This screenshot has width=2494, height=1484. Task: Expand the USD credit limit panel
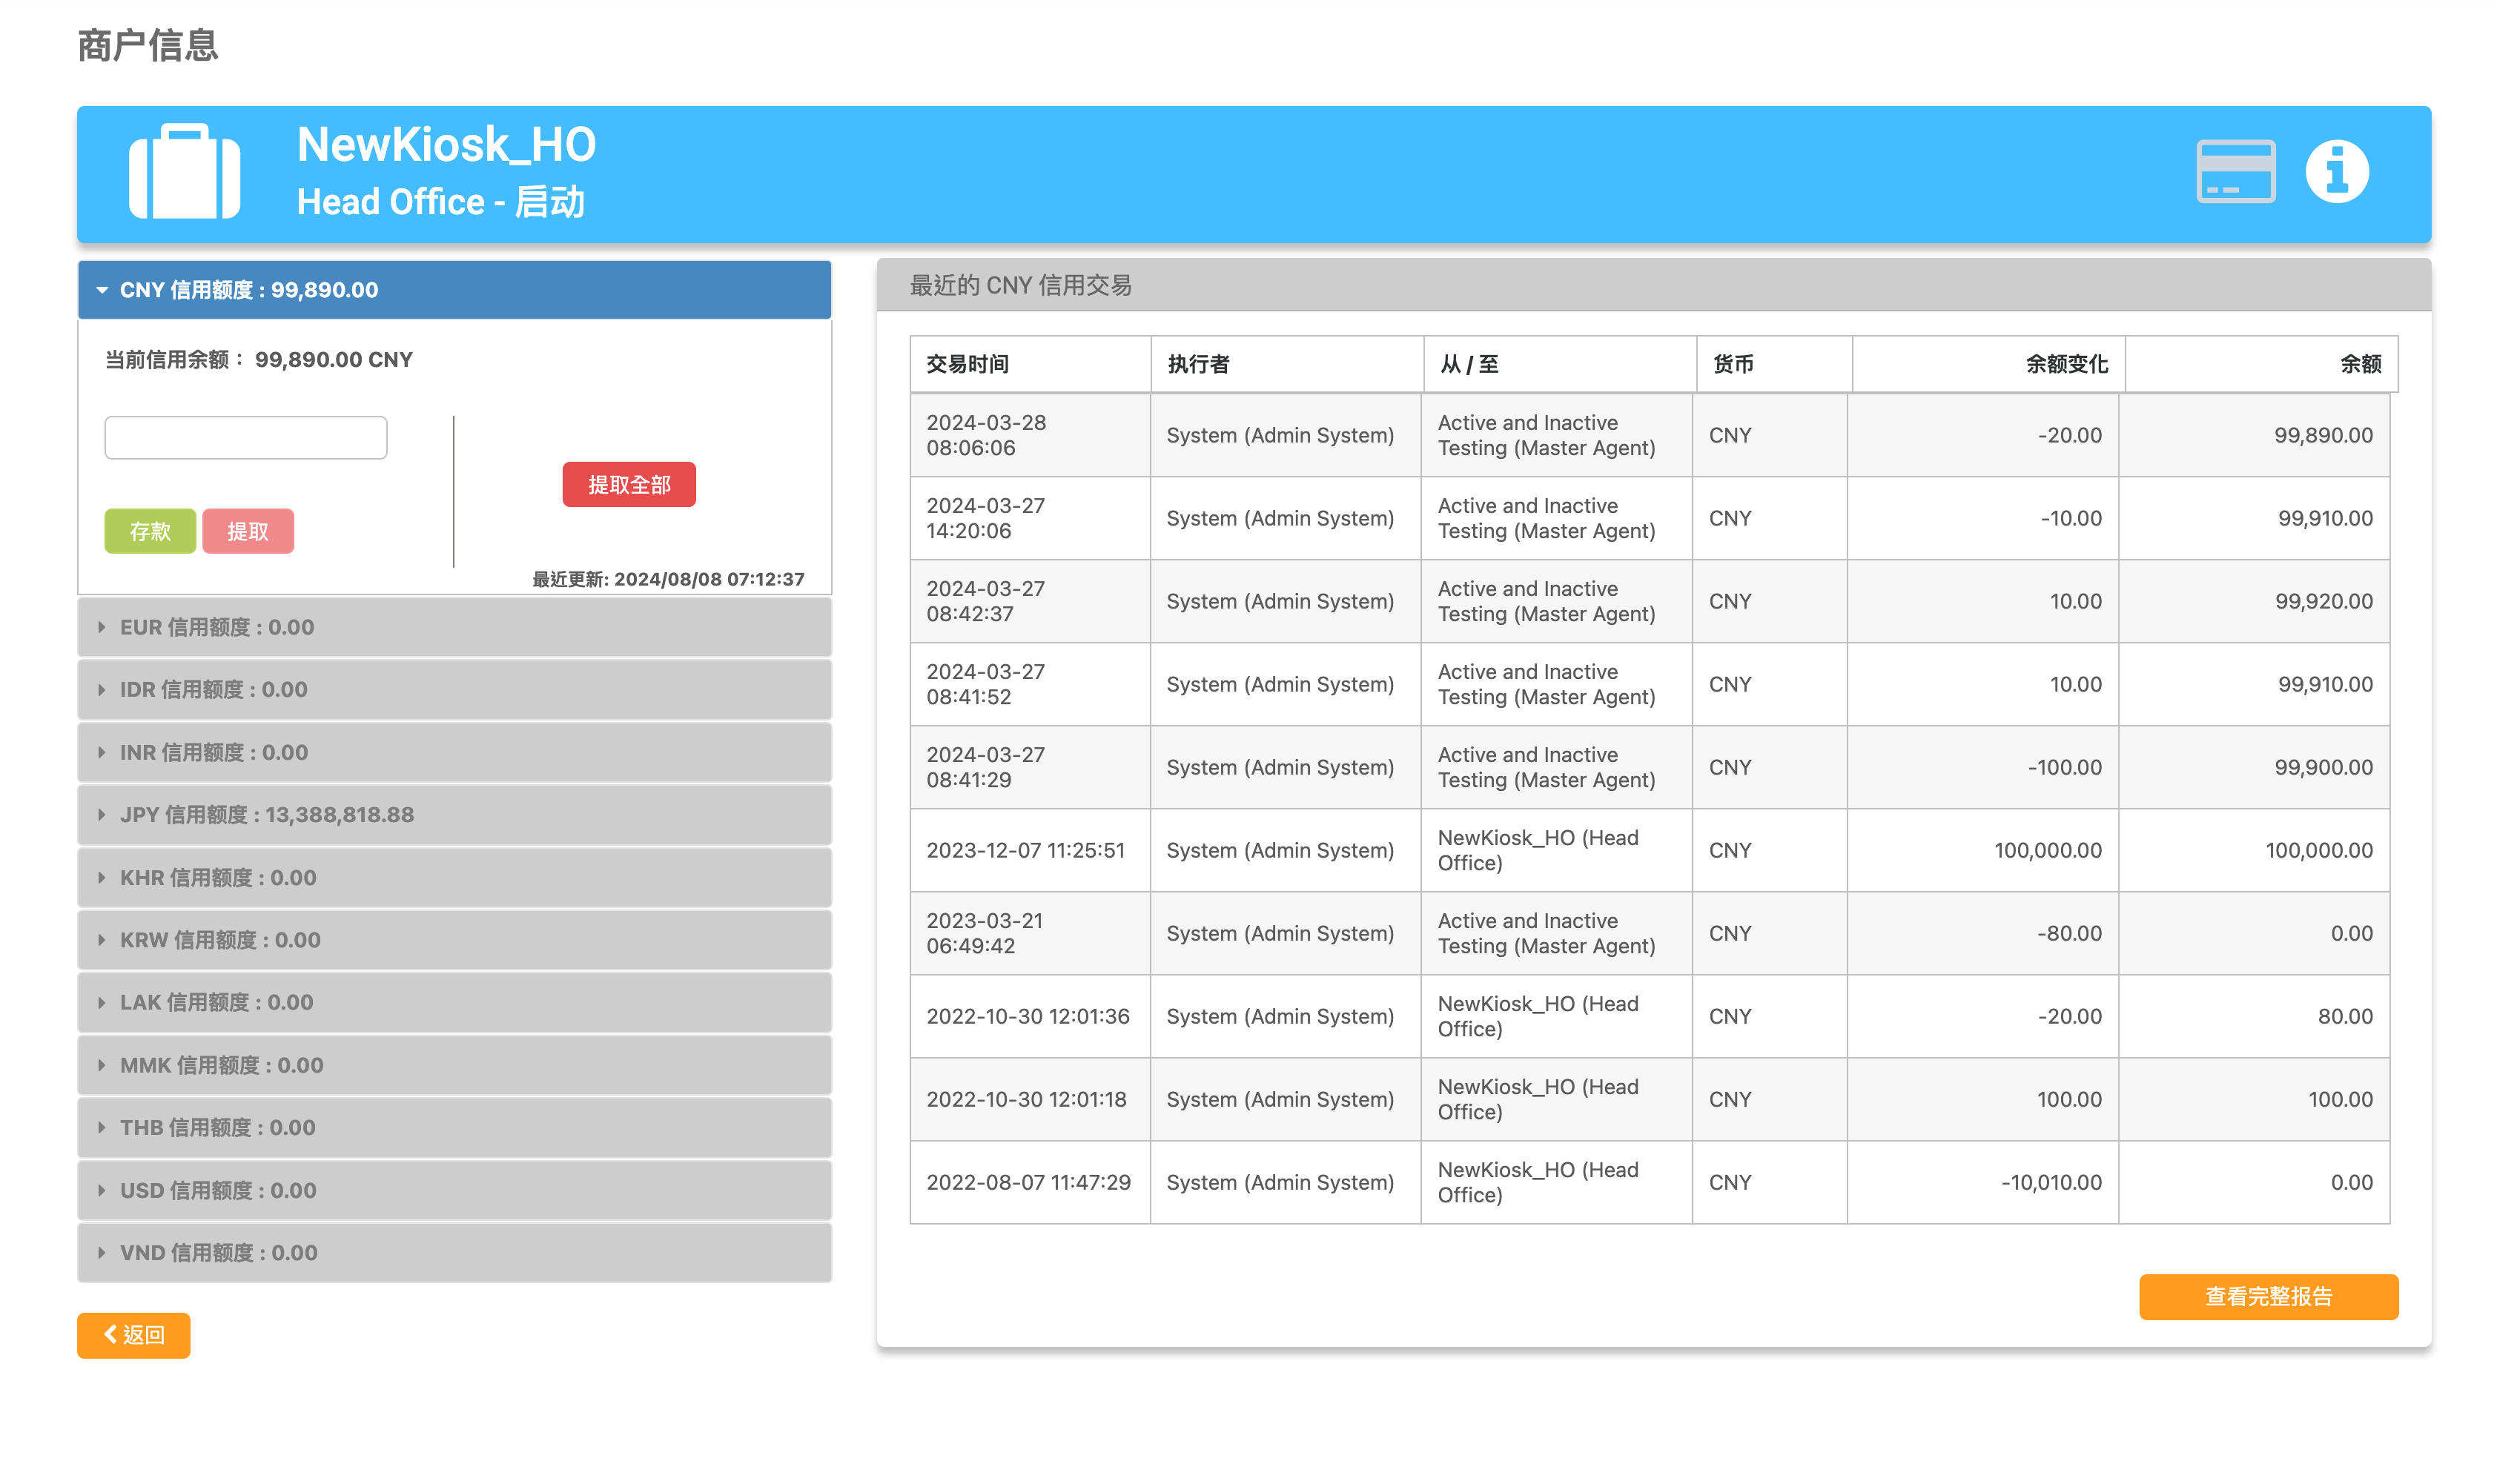pyautogui.click(x=453, y=1190)
